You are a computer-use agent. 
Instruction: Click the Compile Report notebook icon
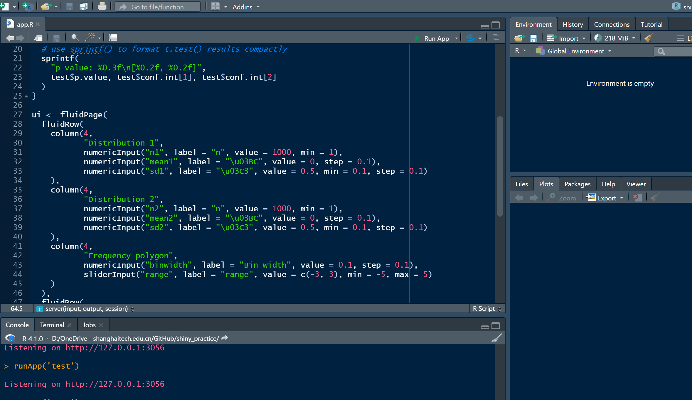tap(113, 38)
